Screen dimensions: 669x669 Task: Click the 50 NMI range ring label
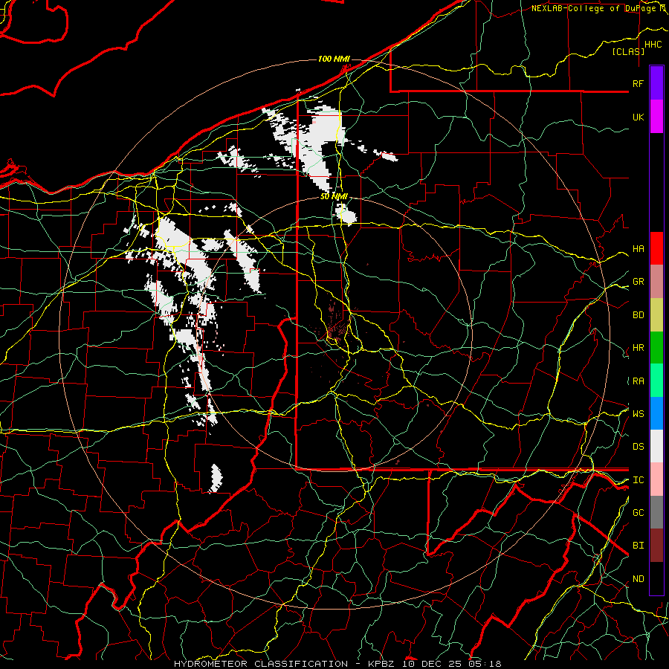[x=334, y=197]
